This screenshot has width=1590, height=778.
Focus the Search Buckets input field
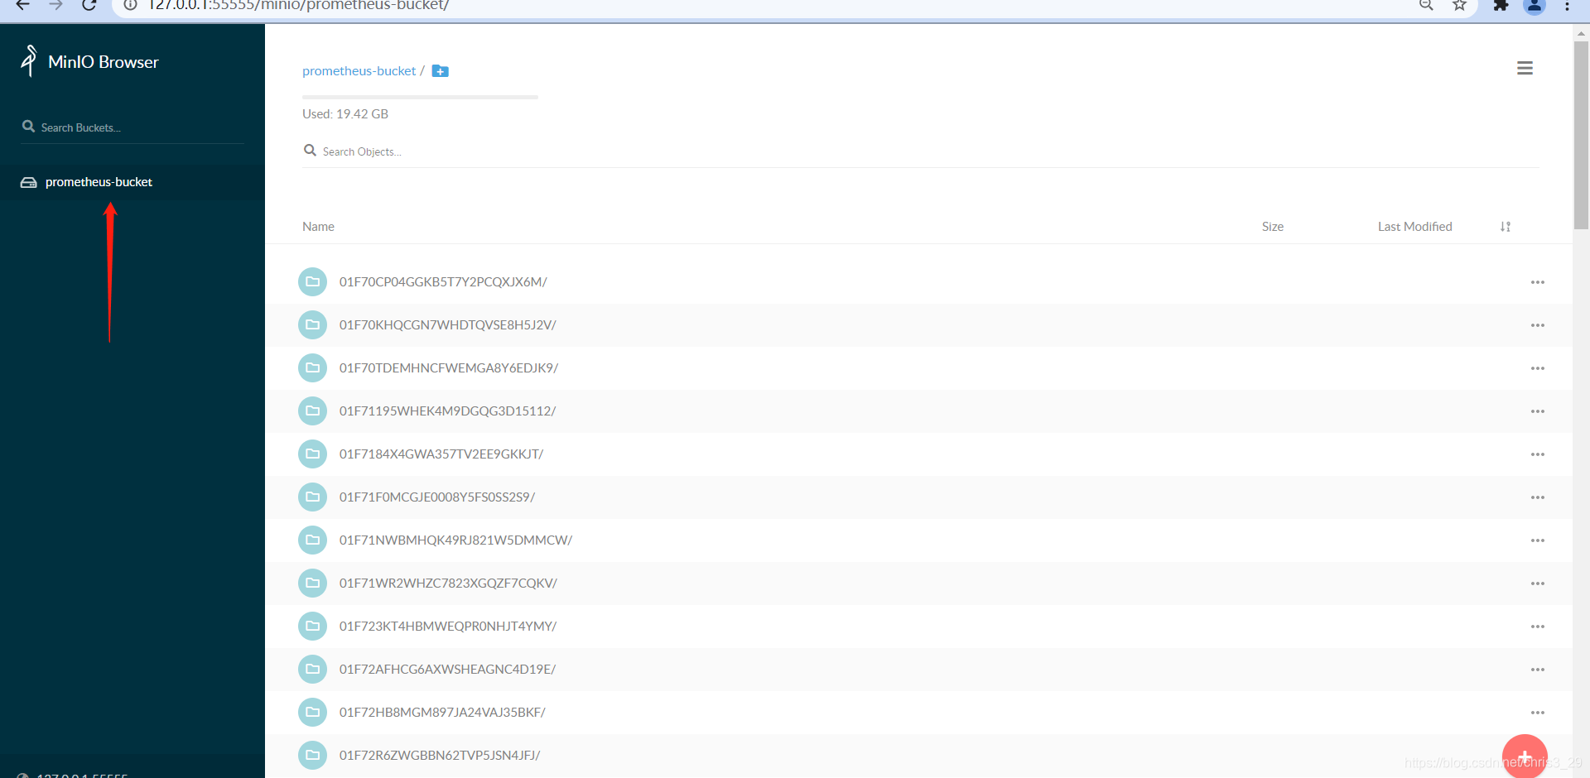pyautogui.click(x=132, y=127)
